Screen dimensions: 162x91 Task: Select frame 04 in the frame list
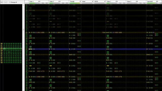[x=2, y=51]
